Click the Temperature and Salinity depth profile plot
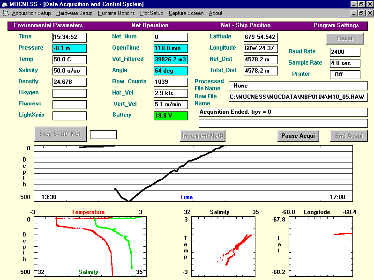Image resolution: width=374 pixels, height=280 pixels. (x=90, y=247)
